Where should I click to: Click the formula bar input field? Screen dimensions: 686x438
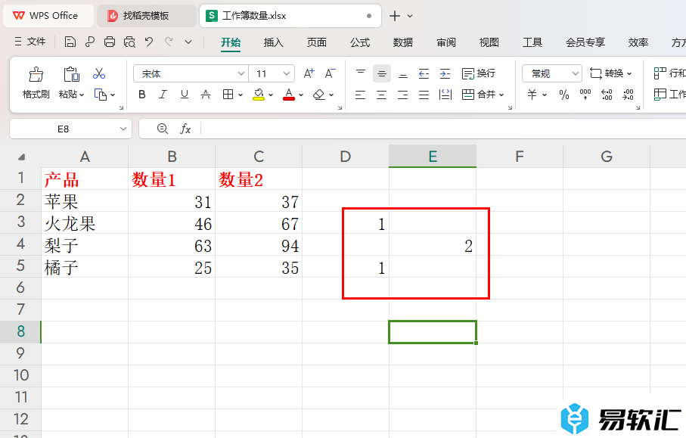pos(444,129)
